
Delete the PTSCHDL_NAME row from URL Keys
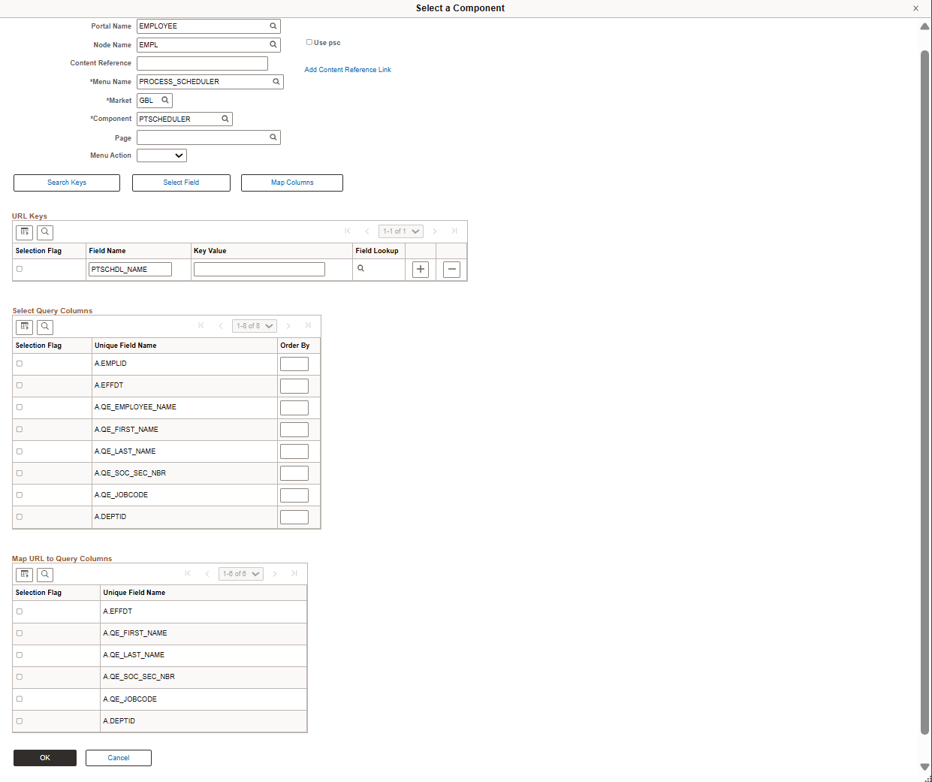[451, 269]
